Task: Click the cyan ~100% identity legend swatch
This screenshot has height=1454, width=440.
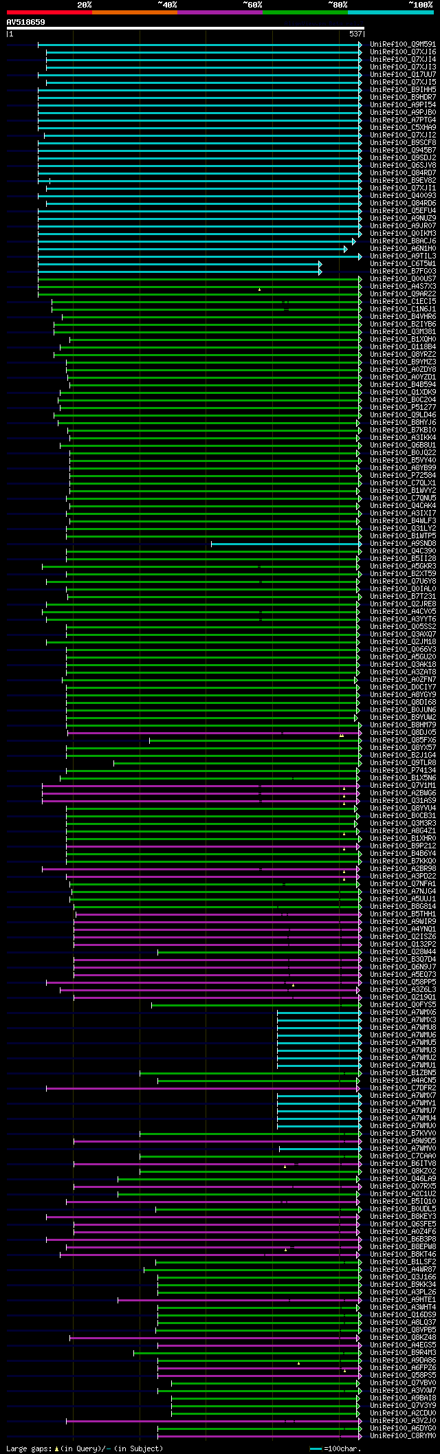Action: coord(390,12)
